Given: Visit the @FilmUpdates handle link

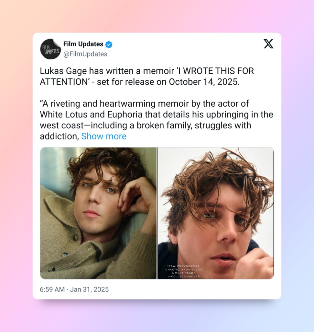Looking at the screenshot, I should point(85,54).
